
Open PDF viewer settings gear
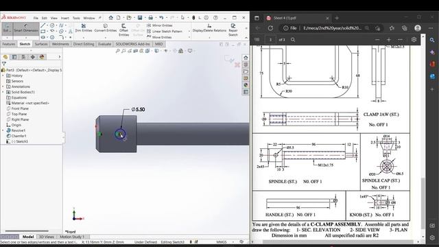point(414,40)
